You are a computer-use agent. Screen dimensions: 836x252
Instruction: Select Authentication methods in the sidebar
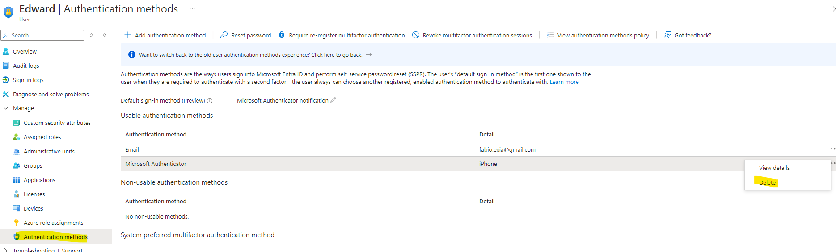[x=55, y=237]
